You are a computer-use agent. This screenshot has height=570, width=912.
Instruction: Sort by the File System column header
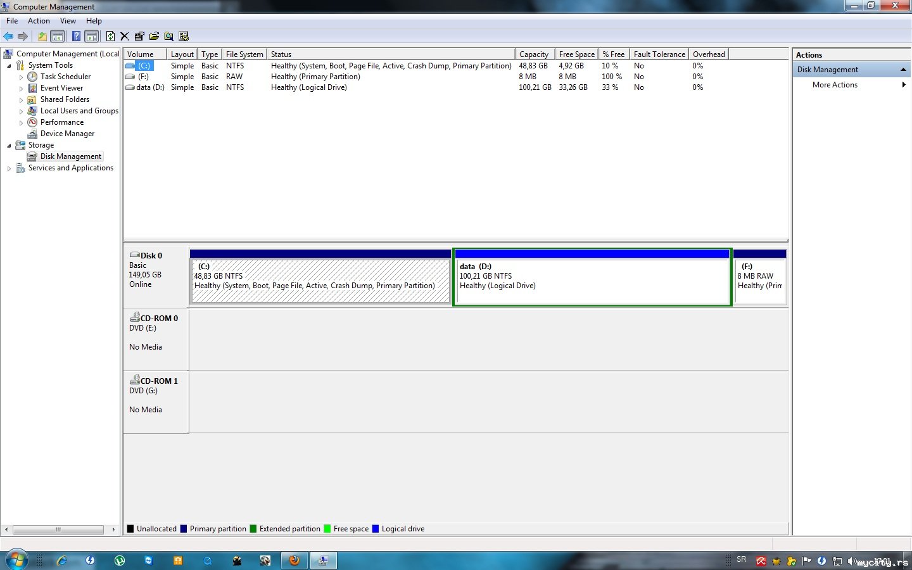(x=244, y=54)
